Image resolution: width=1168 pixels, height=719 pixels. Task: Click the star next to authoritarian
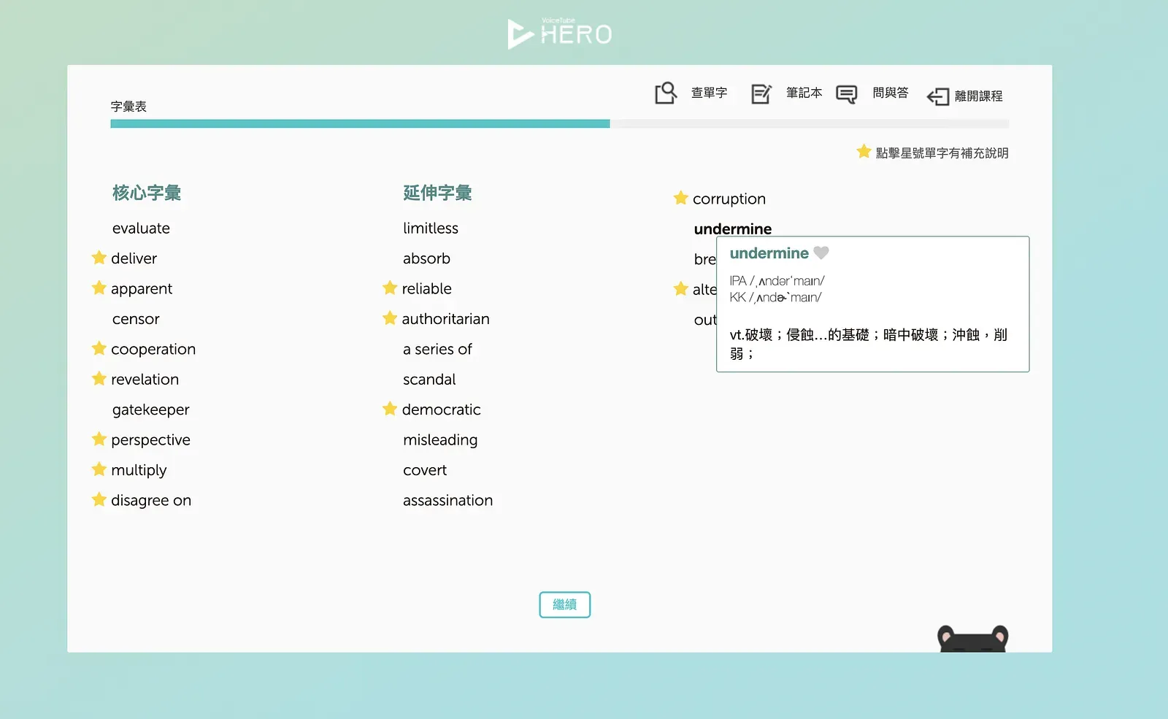coord(390,318)
